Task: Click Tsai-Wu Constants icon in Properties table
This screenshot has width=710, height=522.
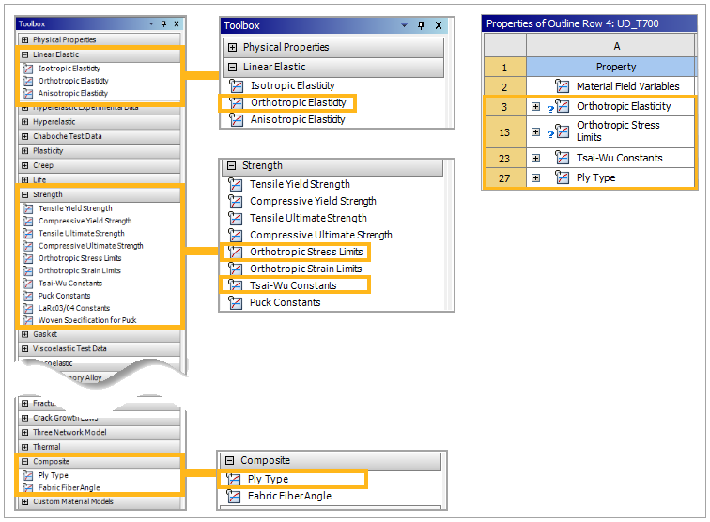Action: [x=563, y=158]
